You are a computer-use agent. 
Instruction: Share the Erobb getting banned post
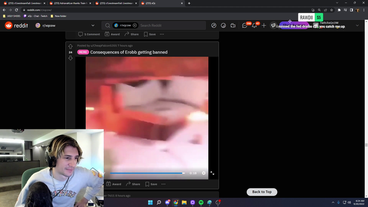[x=133, y=184]
